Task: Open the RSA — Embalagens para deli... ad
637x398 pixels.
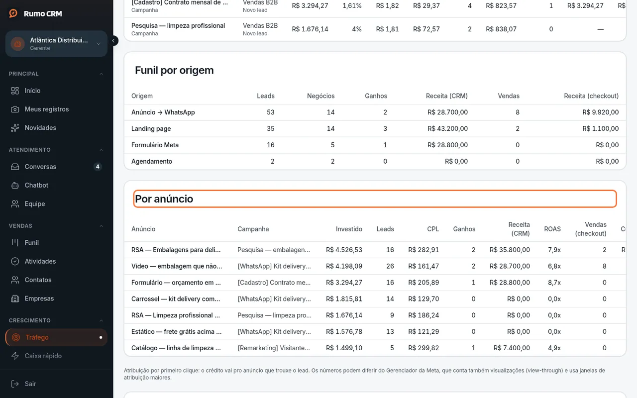Action: pos(176,250)
